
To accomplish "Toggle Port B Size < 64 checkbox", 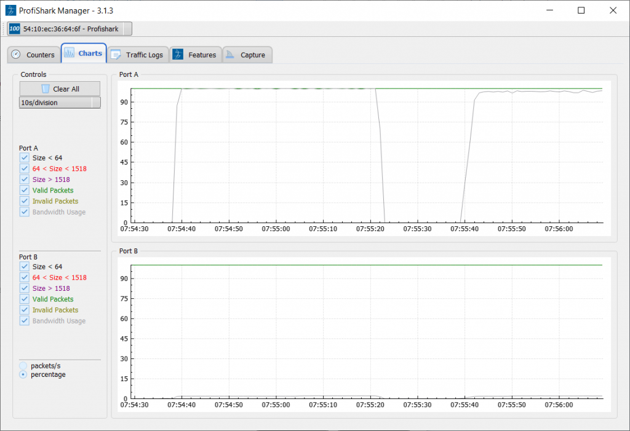I will tap(25, 266).
